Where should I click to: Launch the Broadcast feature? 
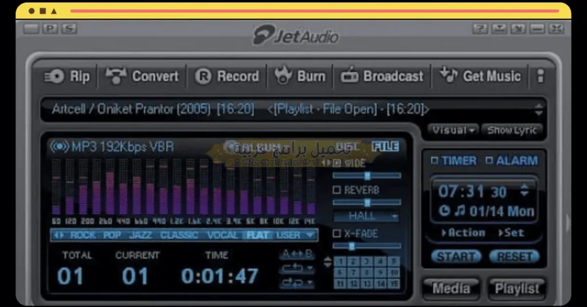pos(382,76)
